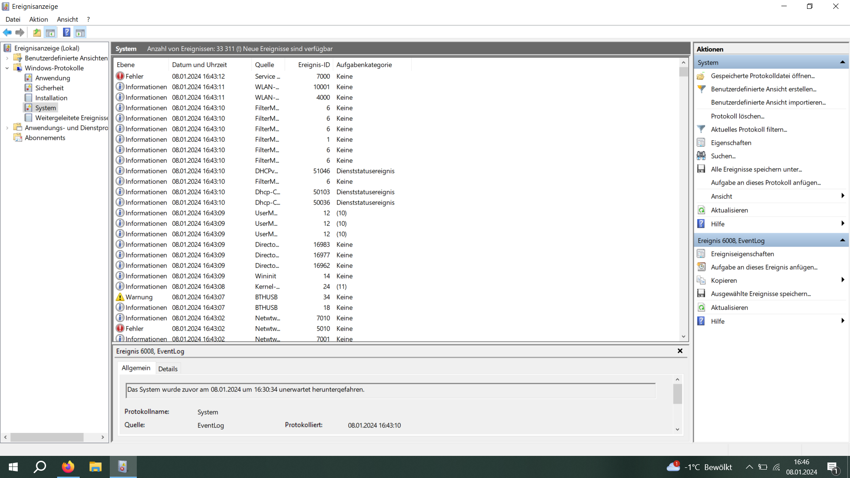Click event list scrollbar down arrow
Image resolution: width=850 pixels, height=478 pixels.
(x=684, y=336)
